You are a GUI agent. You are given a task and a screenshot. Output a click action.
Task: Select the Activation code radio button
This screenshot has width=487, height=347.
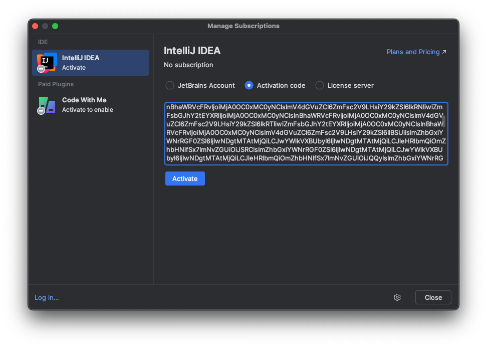tap(249, 85)
